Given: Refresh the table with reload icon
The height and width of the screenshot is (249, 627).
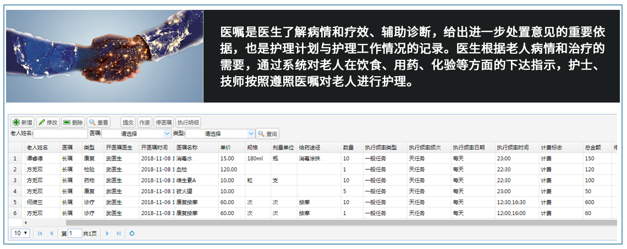Looking at the screenshot, I should 132,233.
